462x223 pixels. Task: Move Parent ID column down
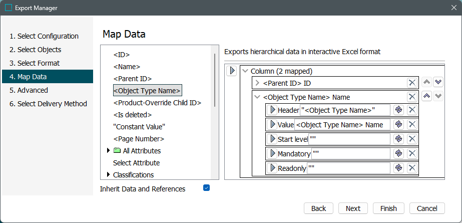438,82
